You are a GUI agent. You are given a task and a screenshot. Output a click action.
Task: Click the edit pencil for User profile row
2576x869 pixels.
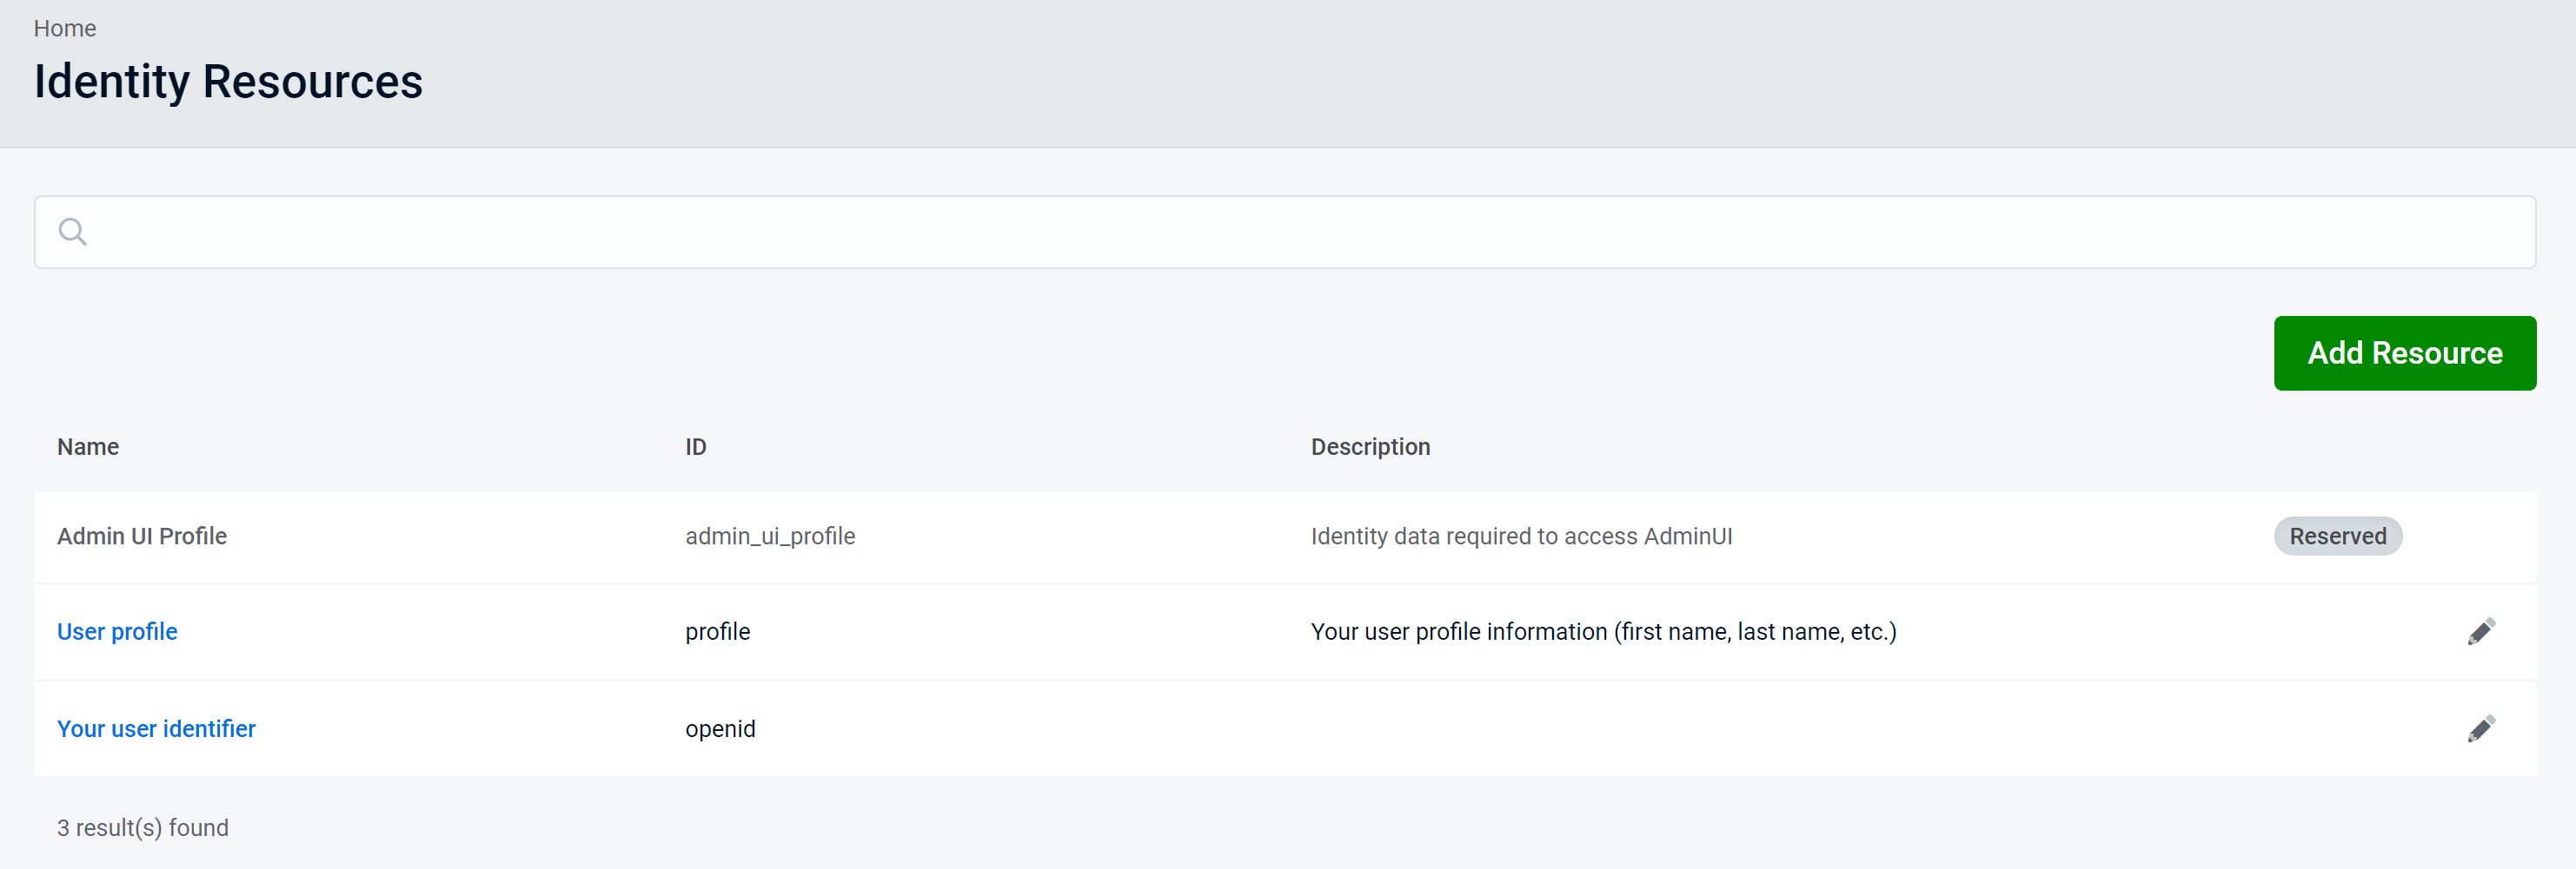[x=2482, y=630]
